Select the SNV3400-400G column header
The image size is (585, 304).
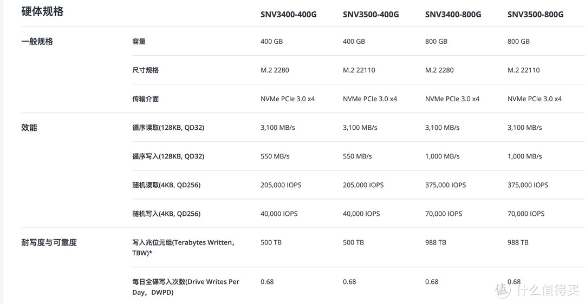[288, 15]
